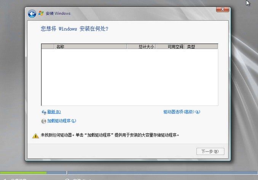Sort by the 可用空间 column header
The image size is (258, 180).
click(x=170, y=47)
